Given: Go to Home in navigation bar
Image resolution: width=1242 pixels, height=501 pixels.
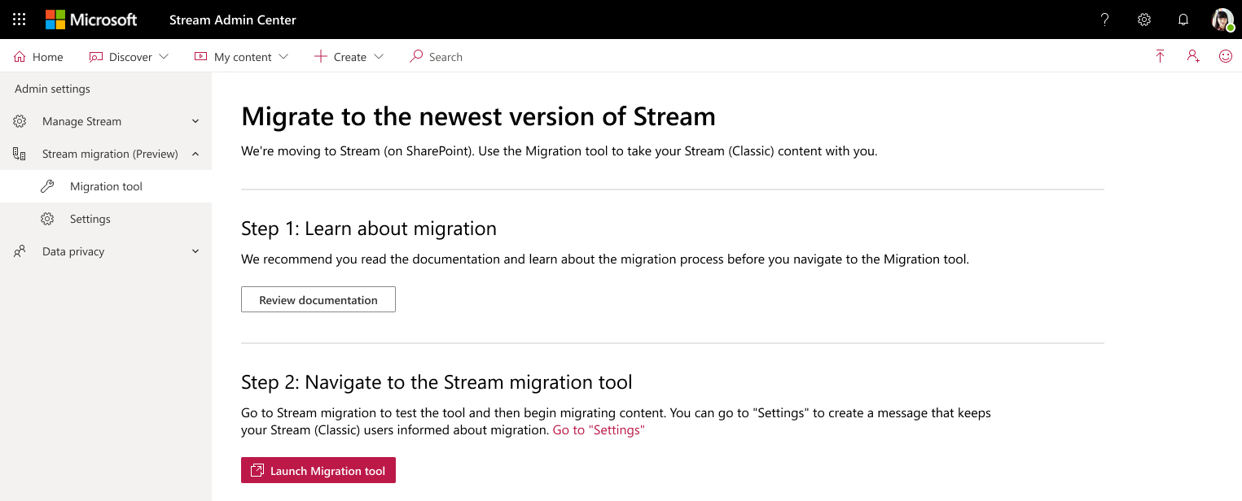Looking at the screenshot, I should pos(39,57).
